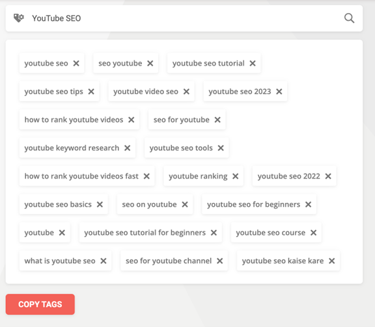Delete the single-word 'youtube' tag

pyautogui.click(x=62, y=233)
